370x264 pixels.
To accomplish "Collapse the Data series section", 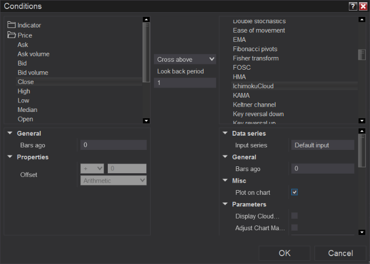I will tap(226, 134).
